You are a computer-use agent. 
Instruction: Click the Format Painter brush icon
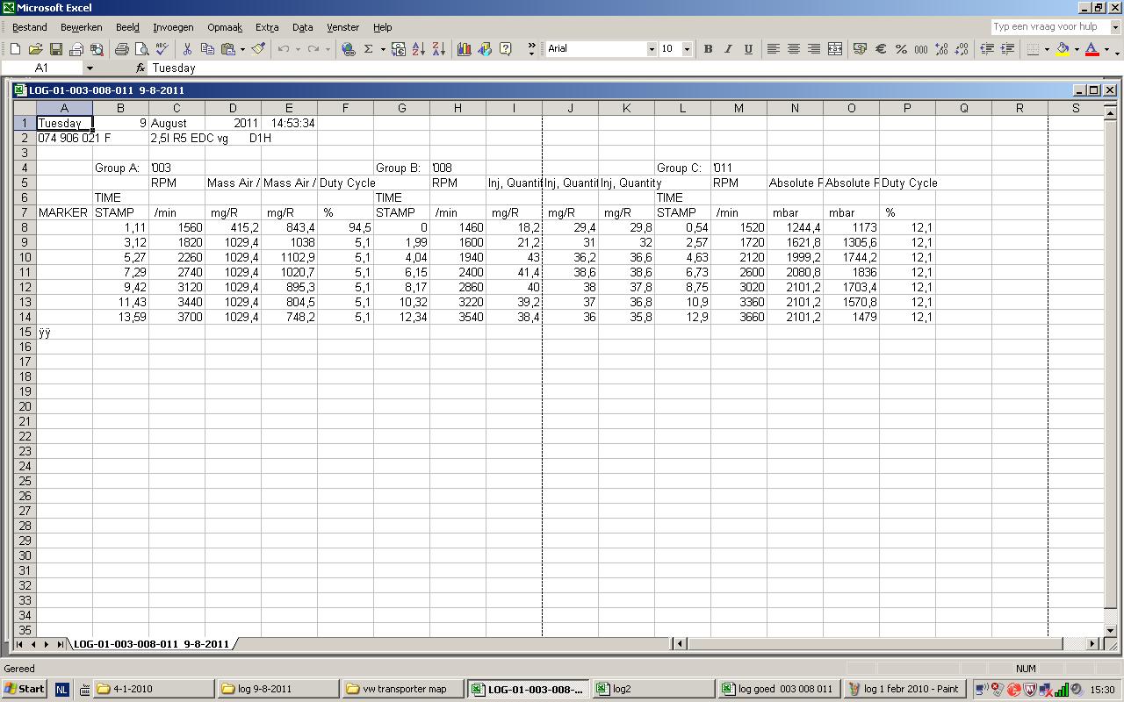[258, 49]
